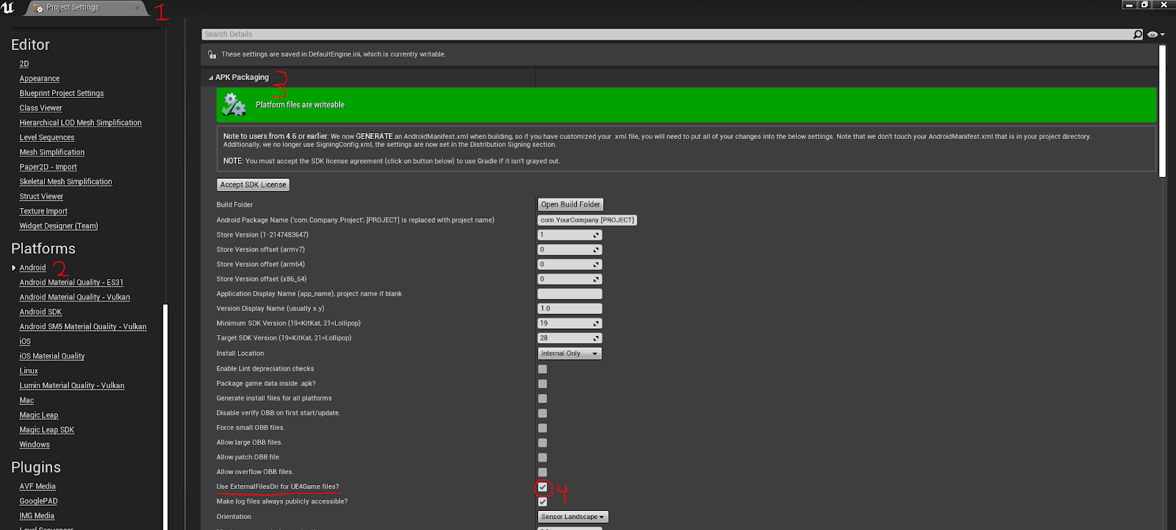Click Store Version offset x86_64 field
Viewport: 1176px width, 530px height.
point(570,279)
